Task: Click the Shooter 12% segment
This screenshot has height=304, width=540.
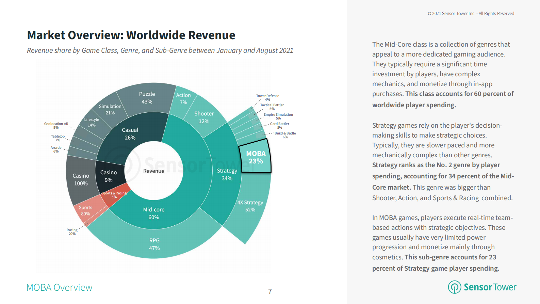Action: coord(204,117)
